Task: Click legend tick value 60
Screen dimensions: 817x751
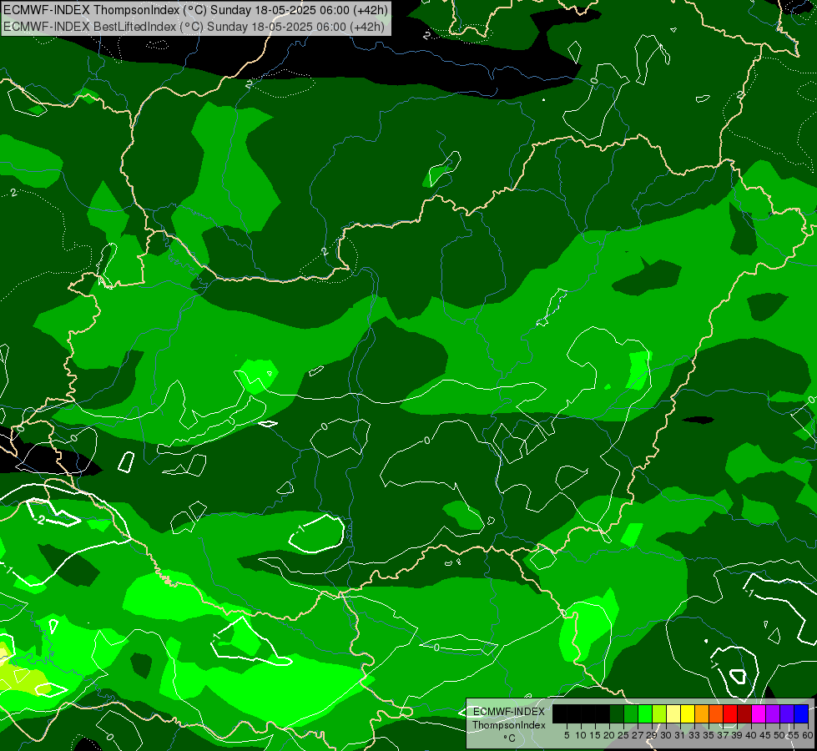Action: [807, 735]
